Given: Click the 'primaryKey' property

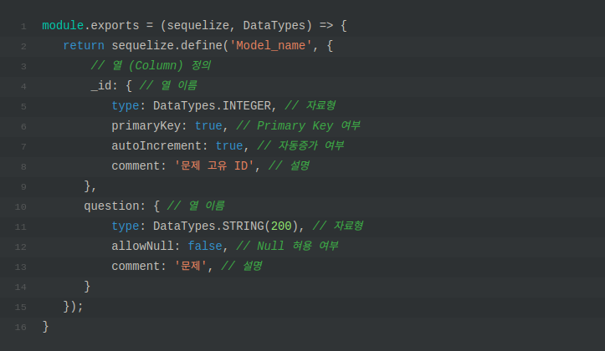Looking at the screenshot, I should (x=146, y=126).
